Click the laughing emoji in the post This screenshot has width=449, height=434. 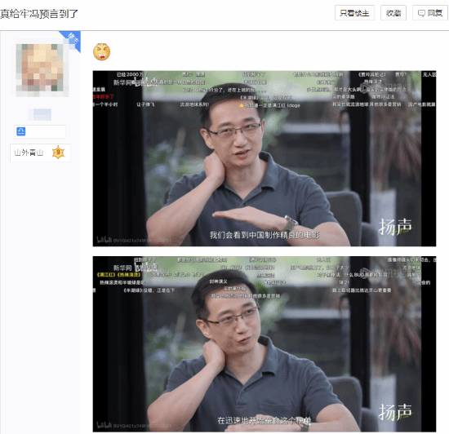(x=102, y=51)
